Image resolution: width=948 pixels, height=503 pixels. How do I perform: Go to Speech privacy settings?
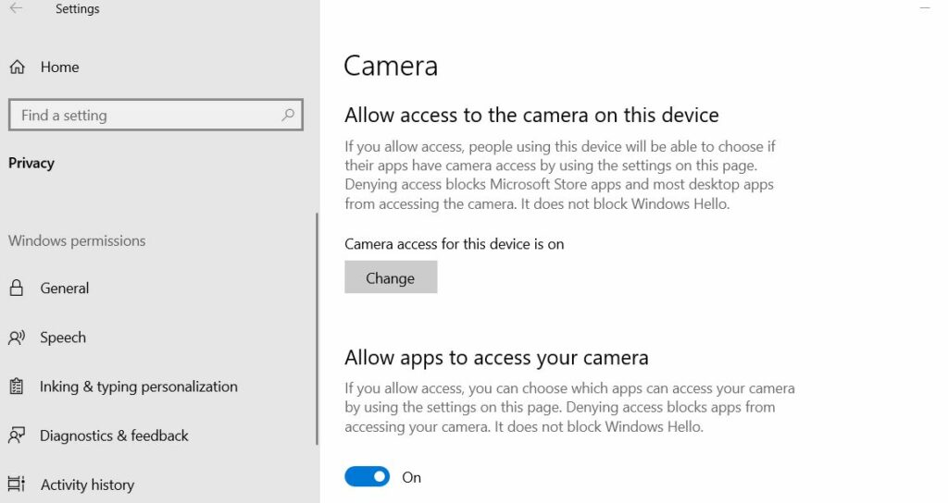coord(63,337)
